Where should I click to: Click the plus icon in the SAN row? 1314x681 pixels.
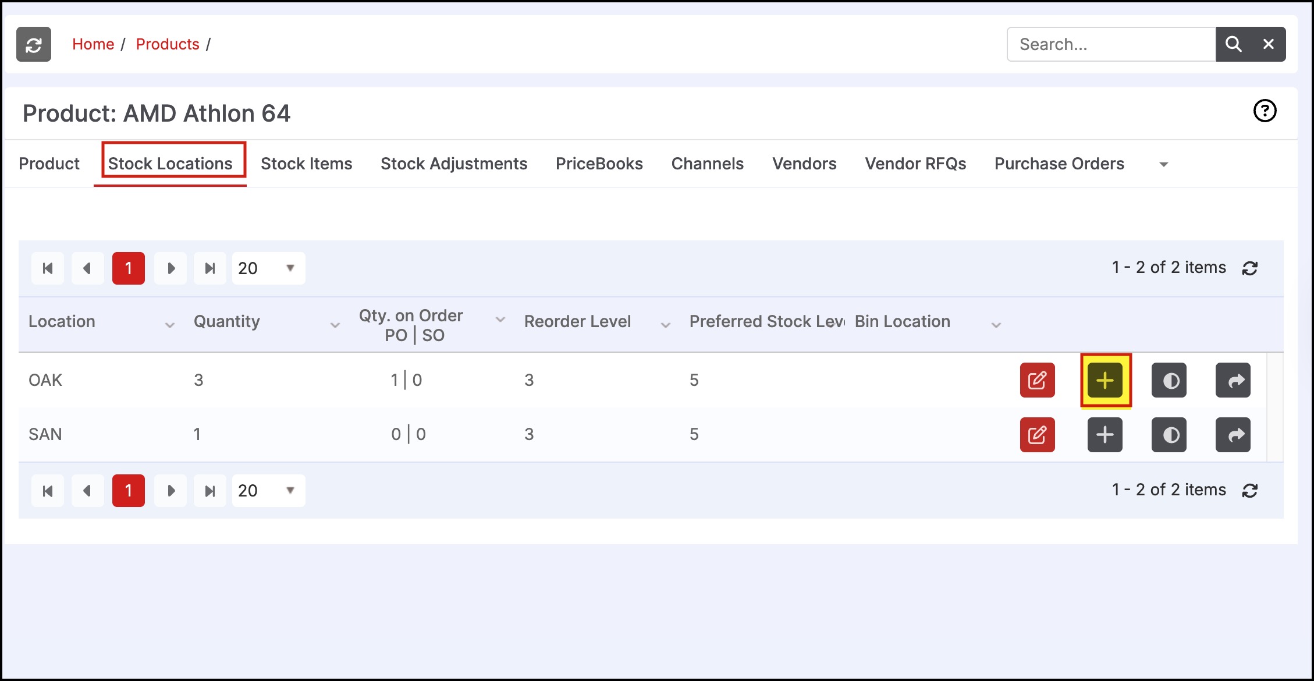(x=1105, y=434)
